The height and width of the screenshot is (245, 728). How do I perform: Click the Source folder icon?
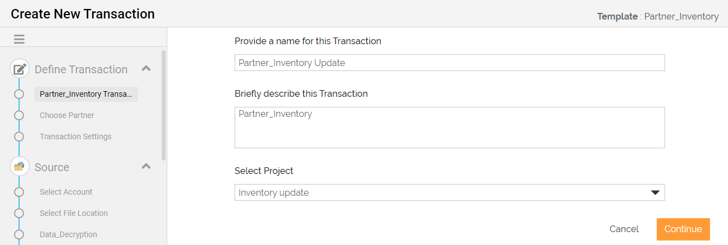click(x=20, y=167)
